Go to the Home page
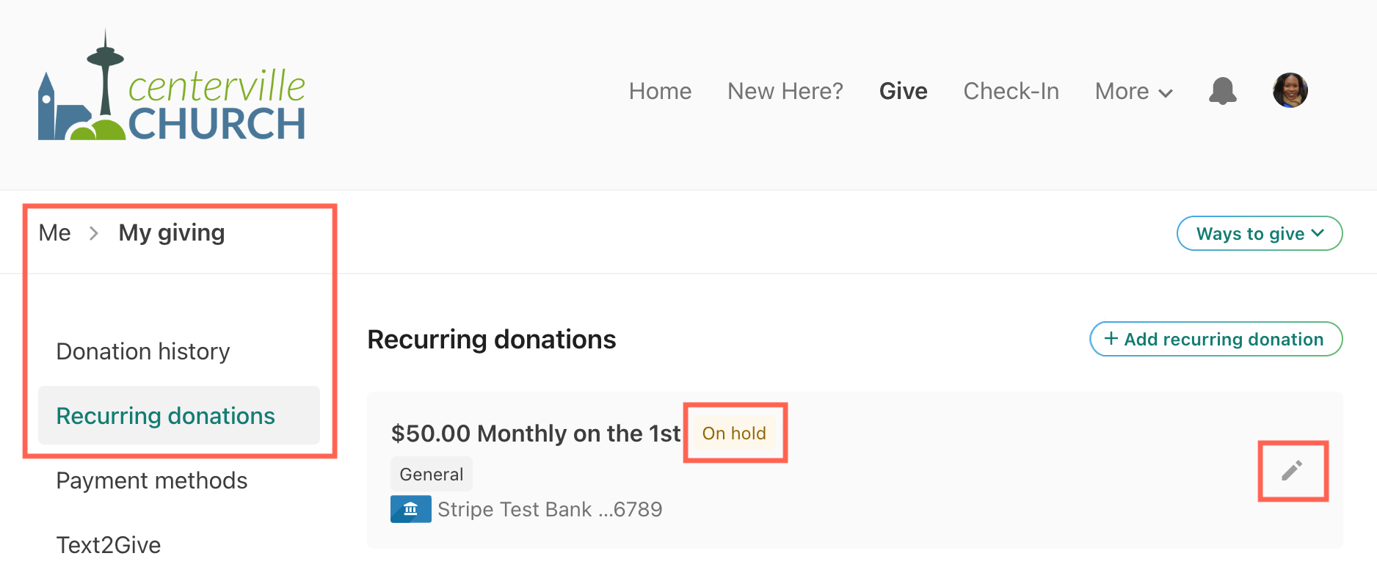 tap(660, 91)
